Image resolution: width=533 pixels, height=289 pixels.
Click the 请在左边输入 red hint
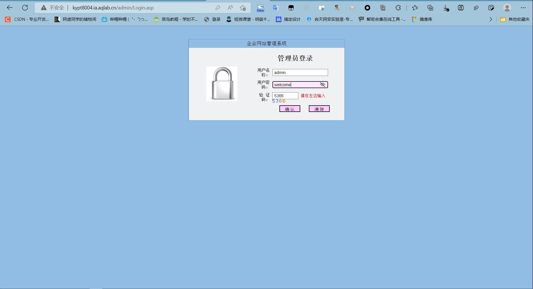(313, 96)
